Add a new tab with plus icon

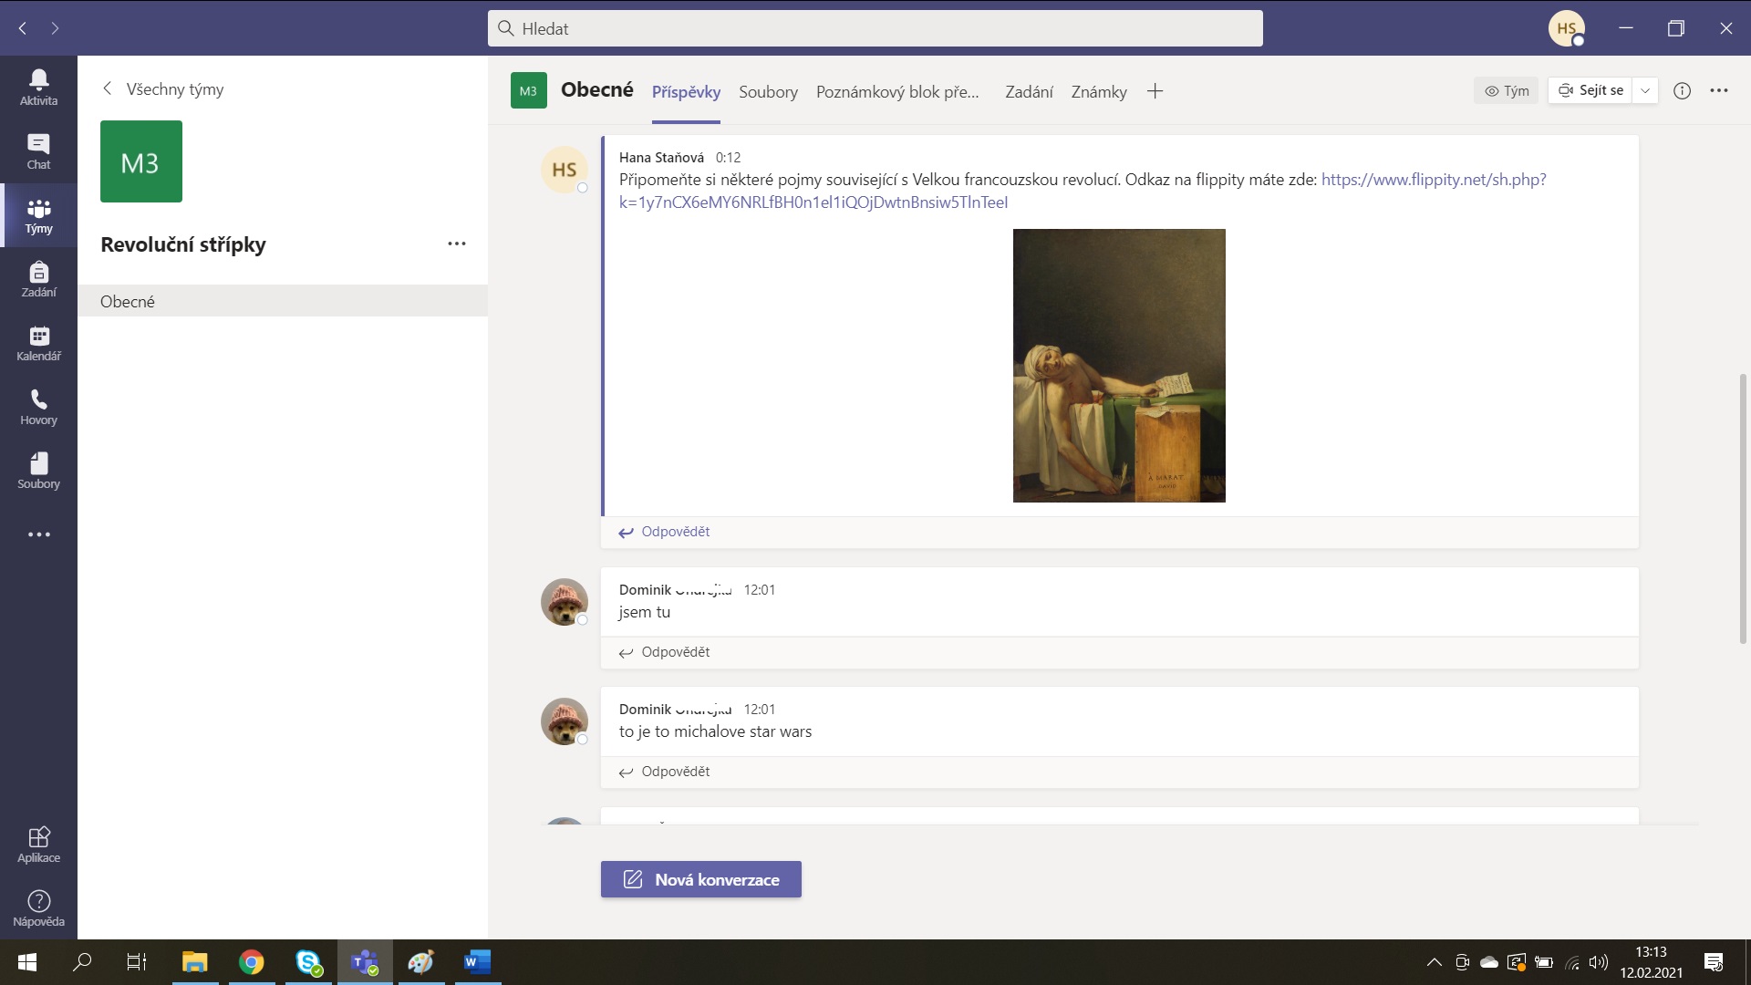pos(1155,91)
